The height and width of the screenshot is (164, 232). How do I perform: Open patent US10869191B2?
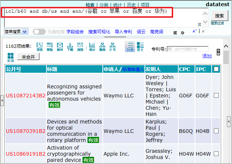26,154
